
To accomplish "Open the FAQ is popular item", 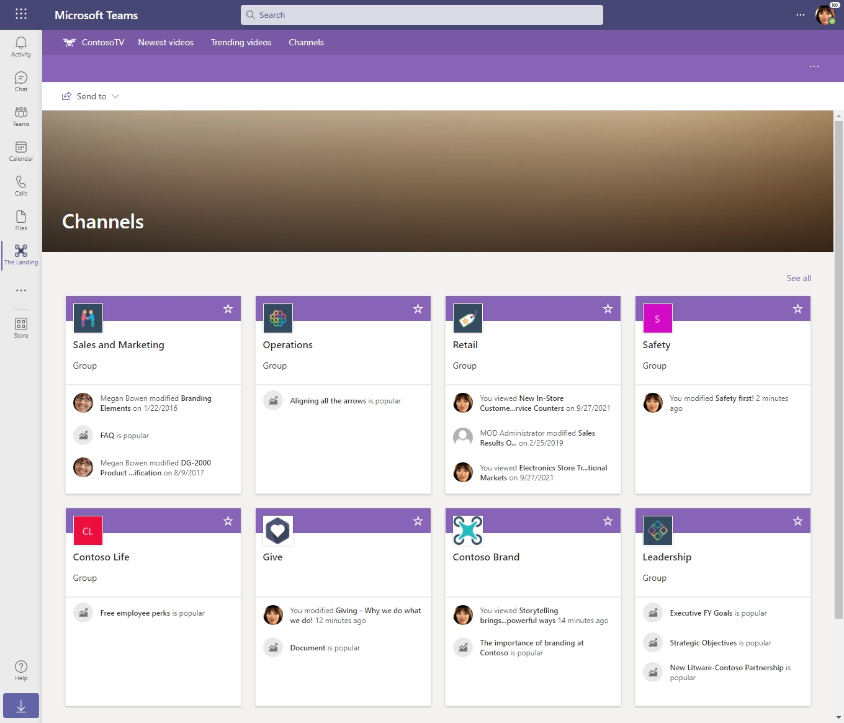I will pos(125,436).
